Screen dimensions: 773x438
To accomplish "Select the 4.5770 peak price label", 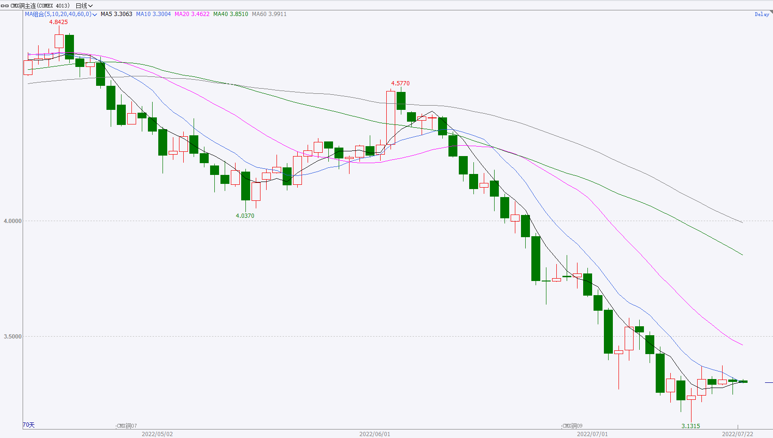I will click(400, 83).
